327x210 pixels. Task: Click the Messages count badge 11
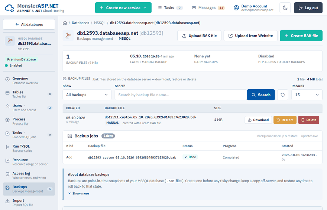point(221,8)
